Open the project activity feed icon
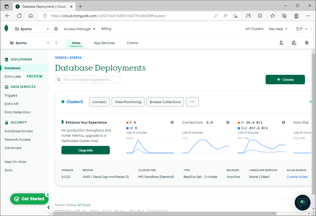Screen dimensions: 316x216 point(294,43)
